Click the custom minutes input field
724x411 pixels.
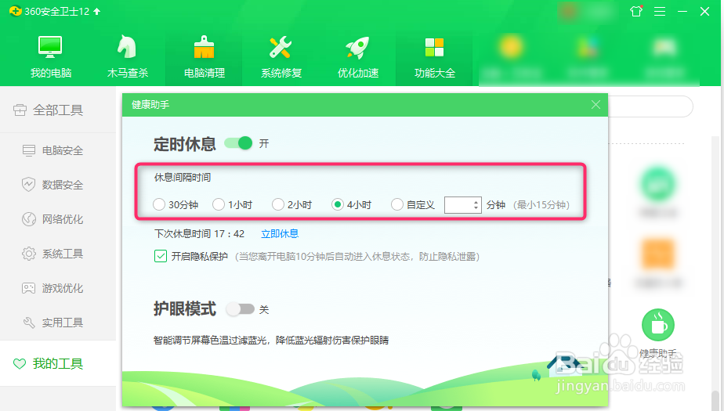458,205
